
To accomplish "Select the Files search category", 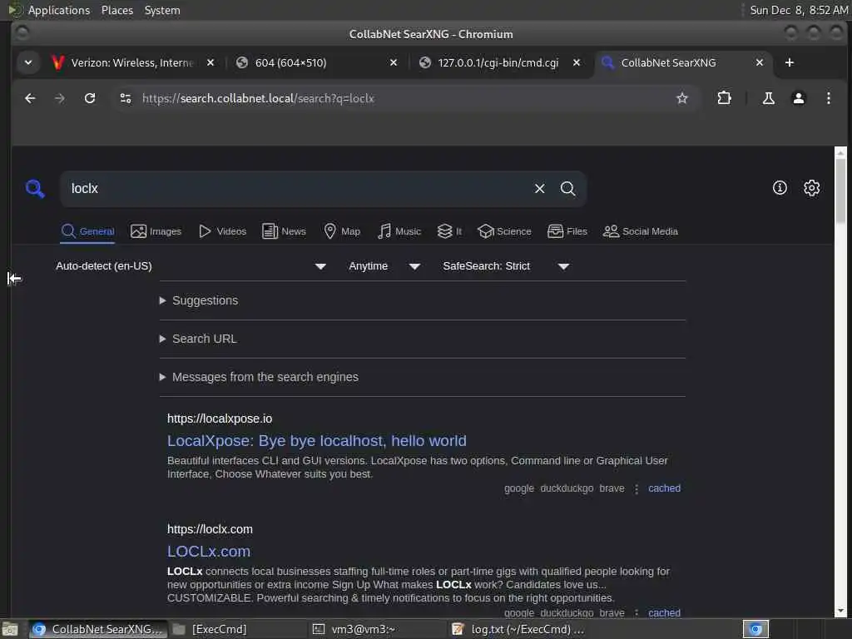I will [567, 231].
